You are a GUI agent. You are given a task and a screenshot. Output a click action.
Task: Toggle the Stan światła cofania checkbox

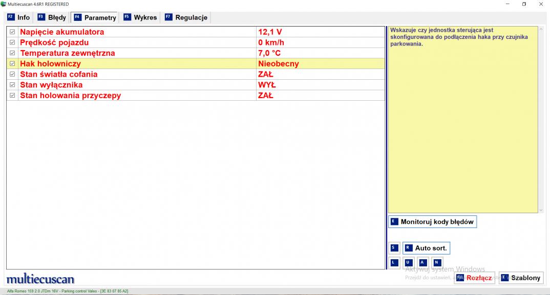[12, 74]
